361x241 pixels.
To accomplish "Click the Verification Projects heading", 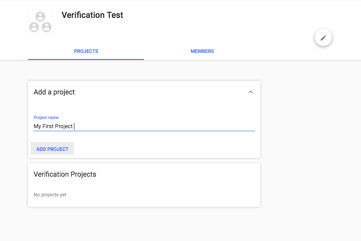I will coord(65,174).
